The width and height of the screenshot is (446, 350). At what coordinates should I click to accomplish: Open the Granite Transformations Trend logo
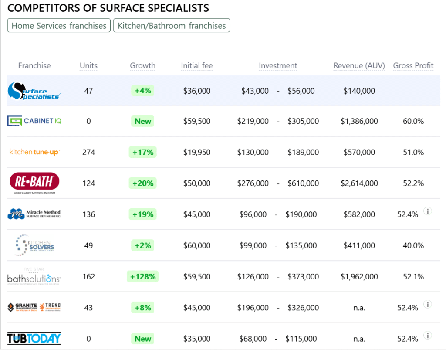tap(34, 307)
